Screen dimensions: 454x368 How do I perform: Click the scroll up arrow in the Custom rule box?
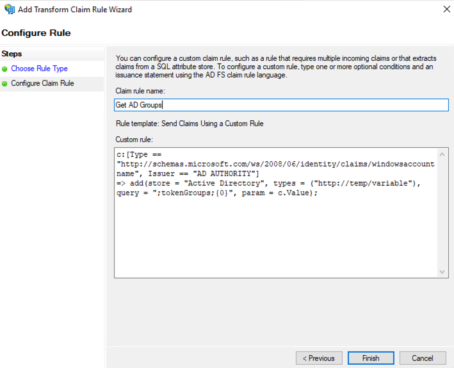(442, 154)
